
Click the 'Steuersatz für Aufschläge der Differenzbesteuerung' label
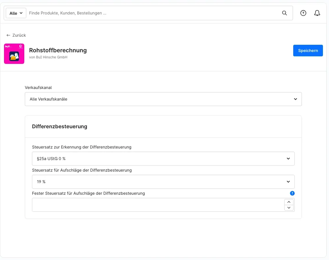(82, 170)
